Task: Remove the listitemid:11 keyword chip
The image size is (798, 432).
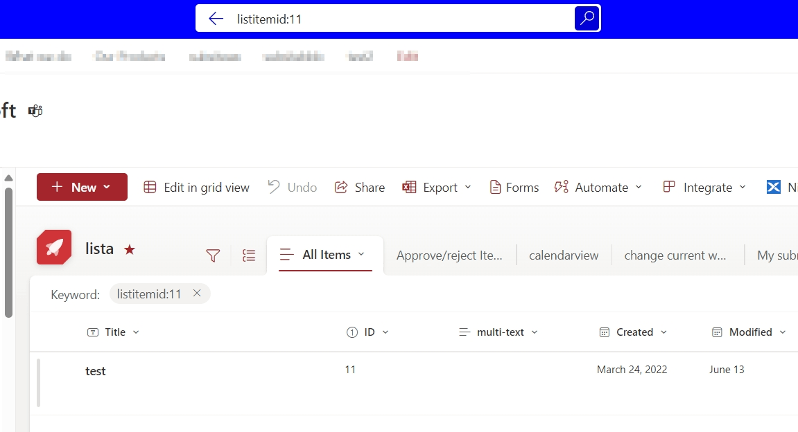Action: pyautogui.click(x=197, y=294)
